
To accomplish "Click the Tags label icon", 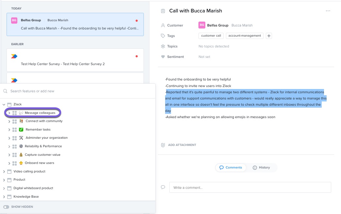I will pyautogui.click(x=163, y=36).
